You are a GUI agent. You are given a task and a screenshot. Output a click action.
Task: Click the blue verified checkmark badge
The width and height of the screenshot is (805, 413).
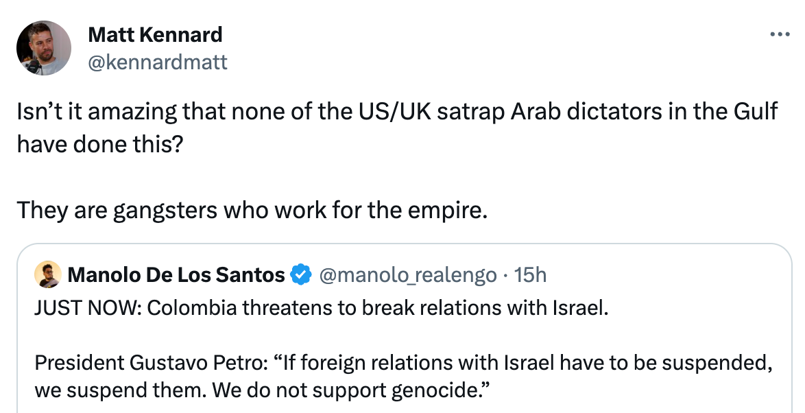point(300,275)
